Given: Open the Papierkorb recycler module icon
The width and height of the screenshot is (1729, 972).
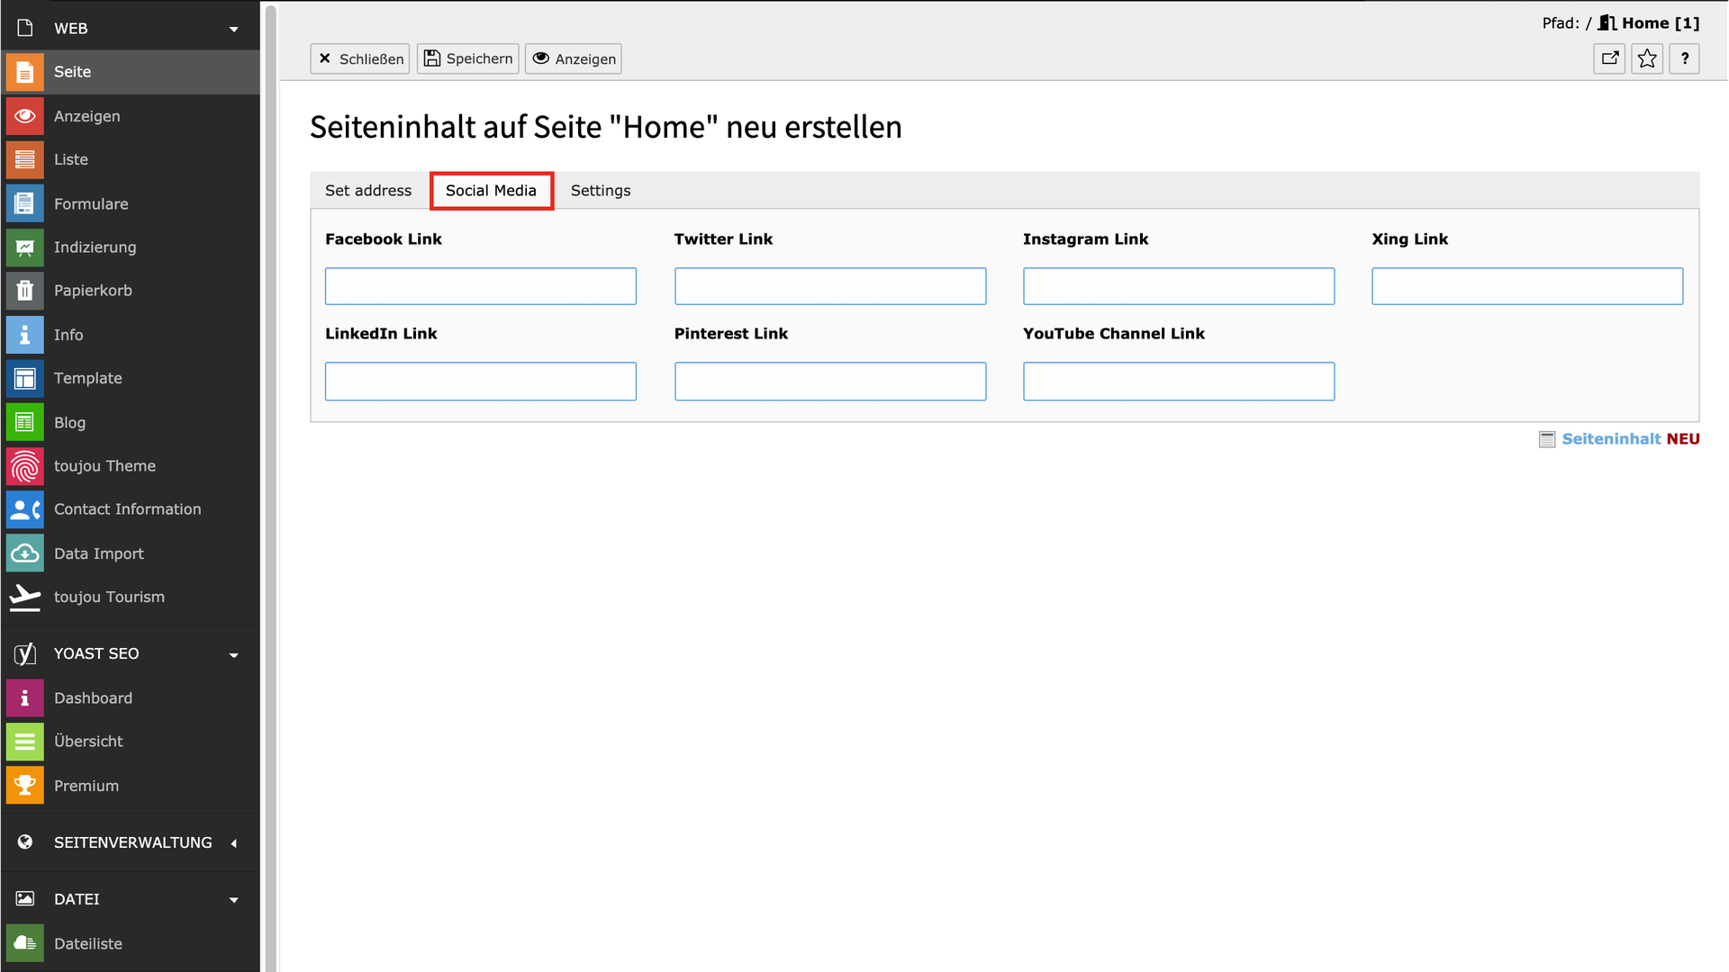Looking at the screenshot, I should tap(24, 291).
